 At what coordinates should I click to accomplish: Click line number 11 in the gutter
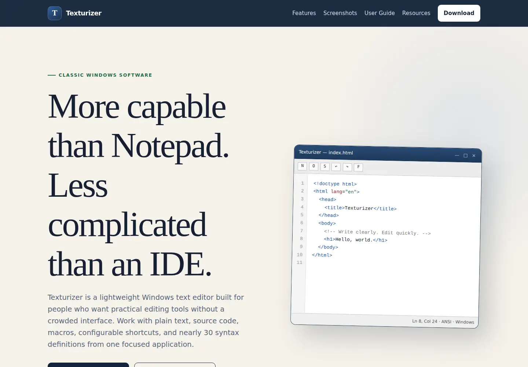[300, 262]
